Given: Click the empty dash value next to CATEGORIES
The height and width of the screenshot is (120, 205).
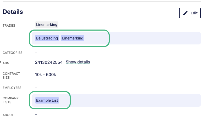Looking at the screenshot, I should (x=36, y=52).
